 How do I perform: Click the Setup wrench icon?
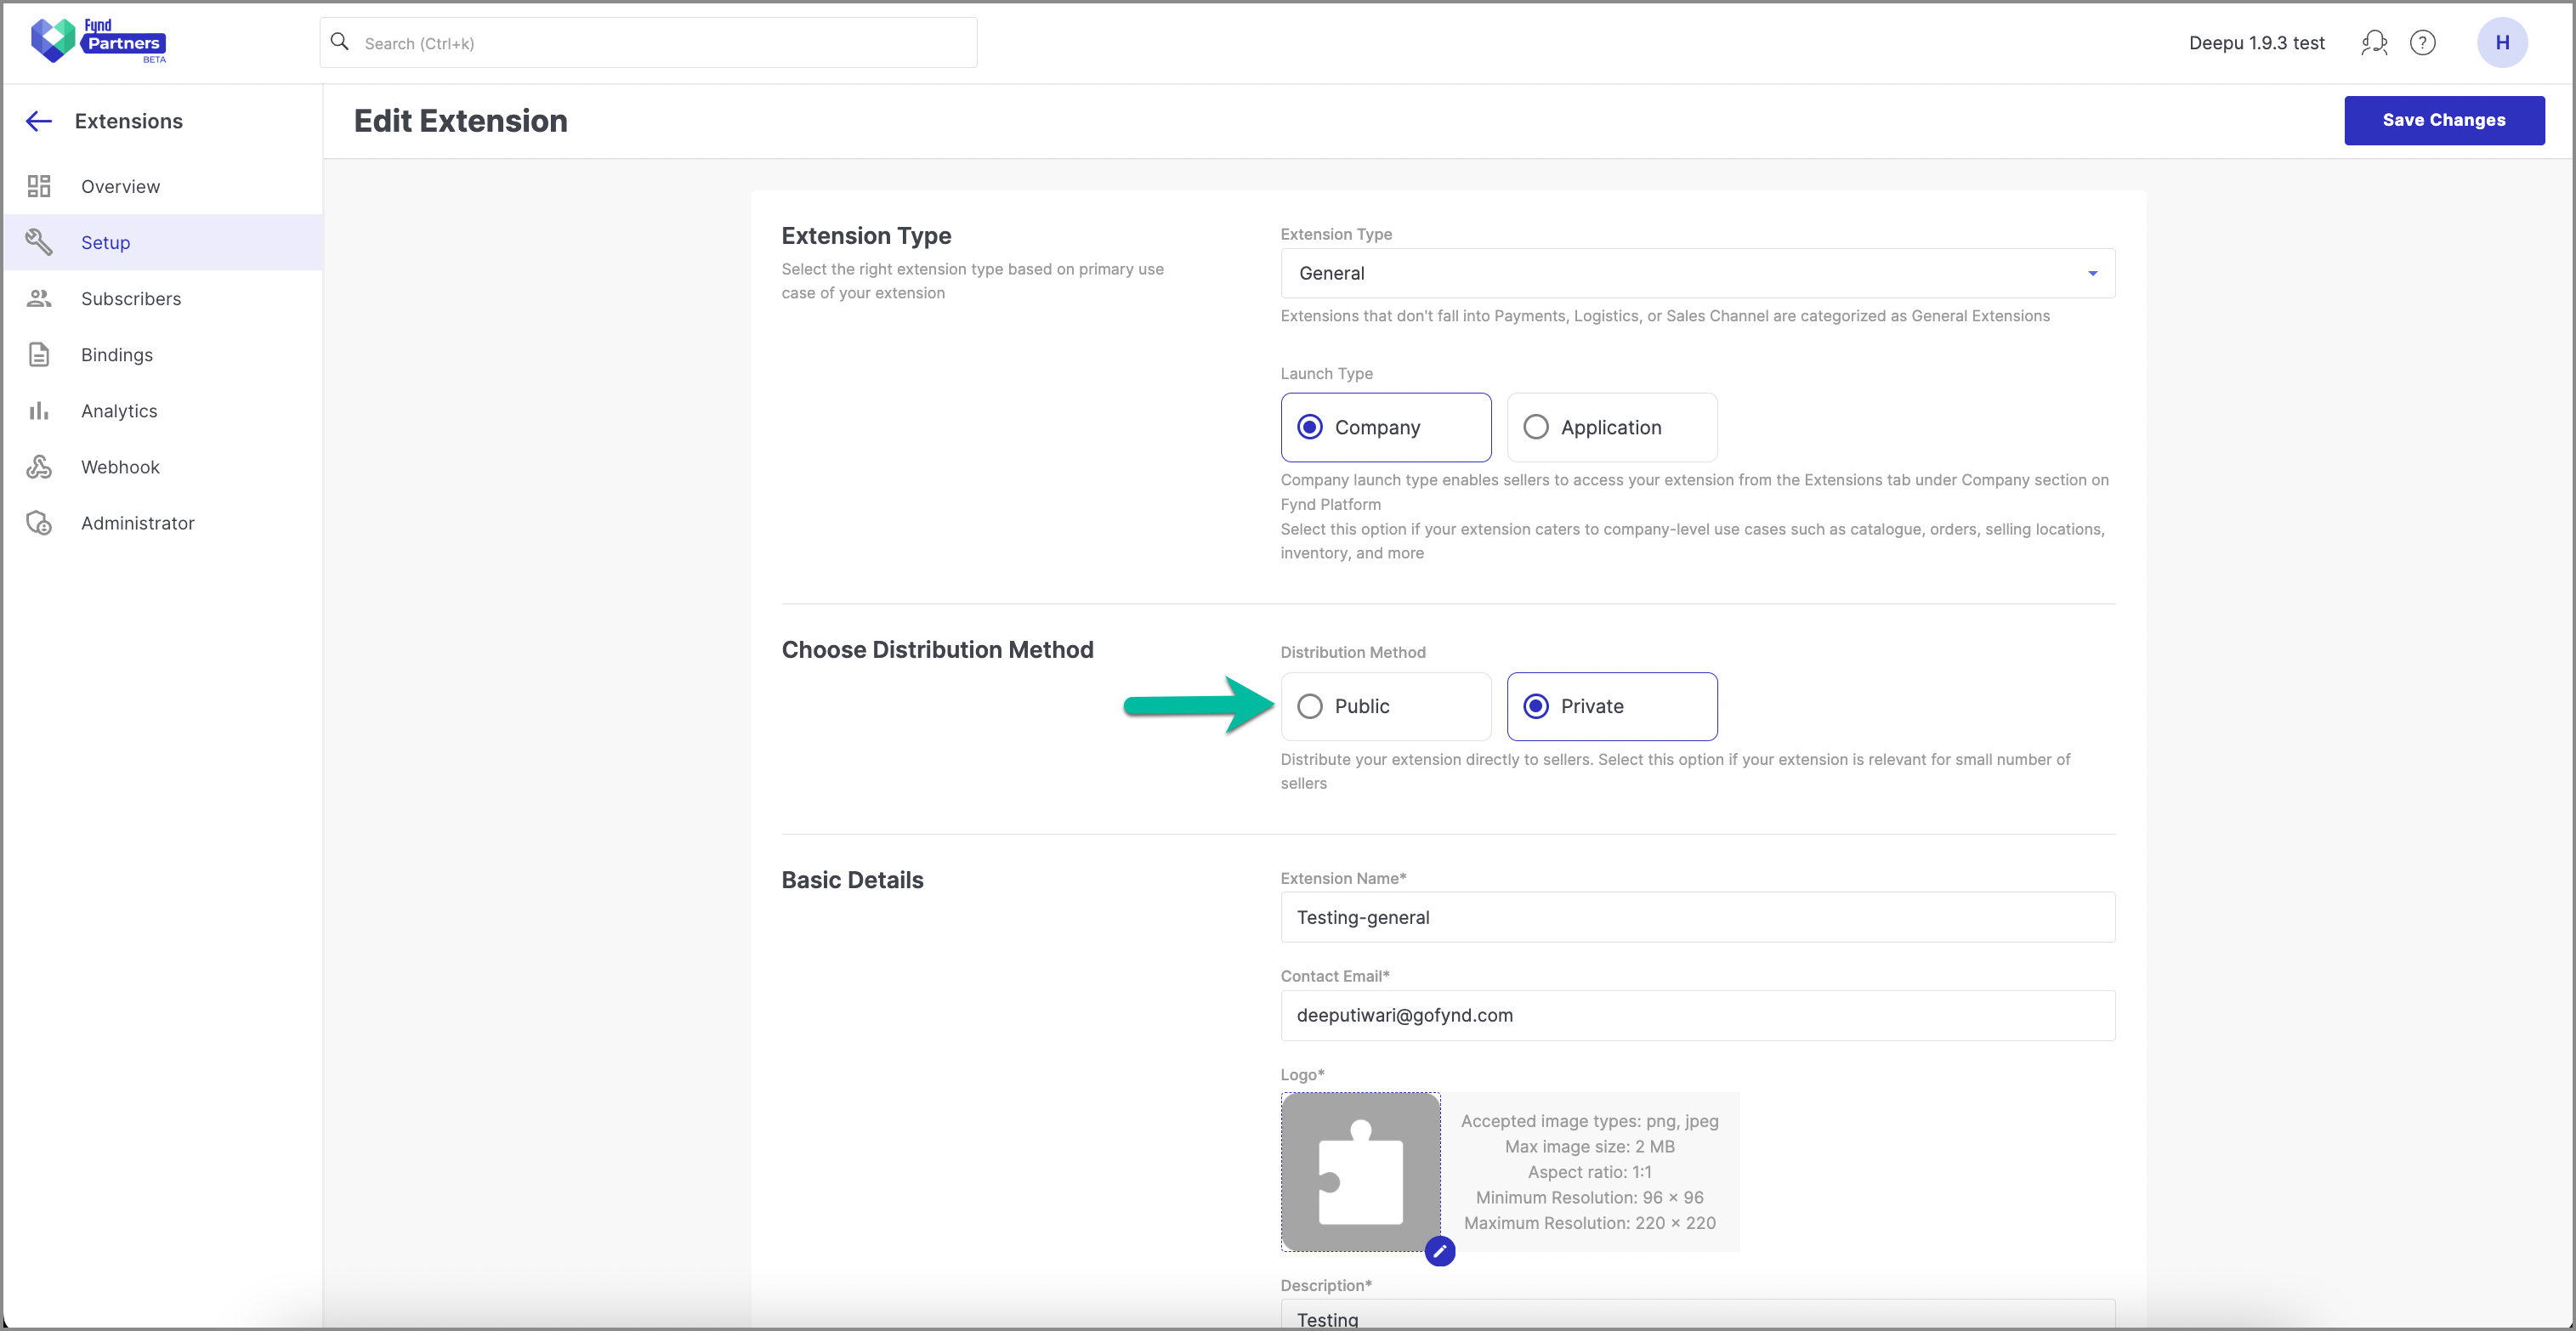point(39,242)
